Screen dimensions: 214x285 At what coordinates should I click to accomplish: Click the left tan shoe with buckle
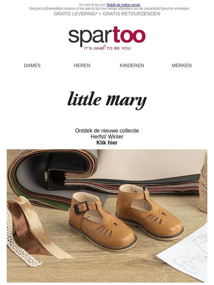[102, 220]
